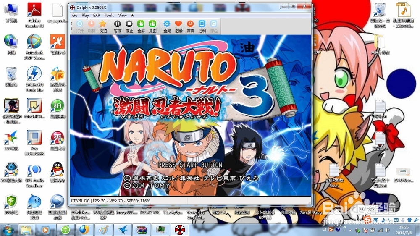
Task: Select the recycle bin icon in the left column
Action: click(x=11, y=76)
